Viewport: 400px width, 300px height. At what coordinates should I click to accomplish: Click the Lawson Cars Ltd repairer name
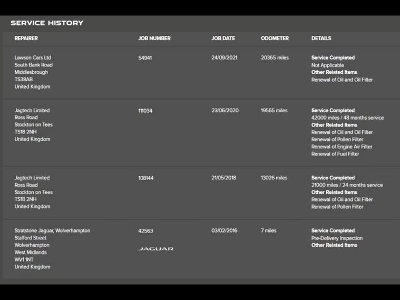point(33,58)
